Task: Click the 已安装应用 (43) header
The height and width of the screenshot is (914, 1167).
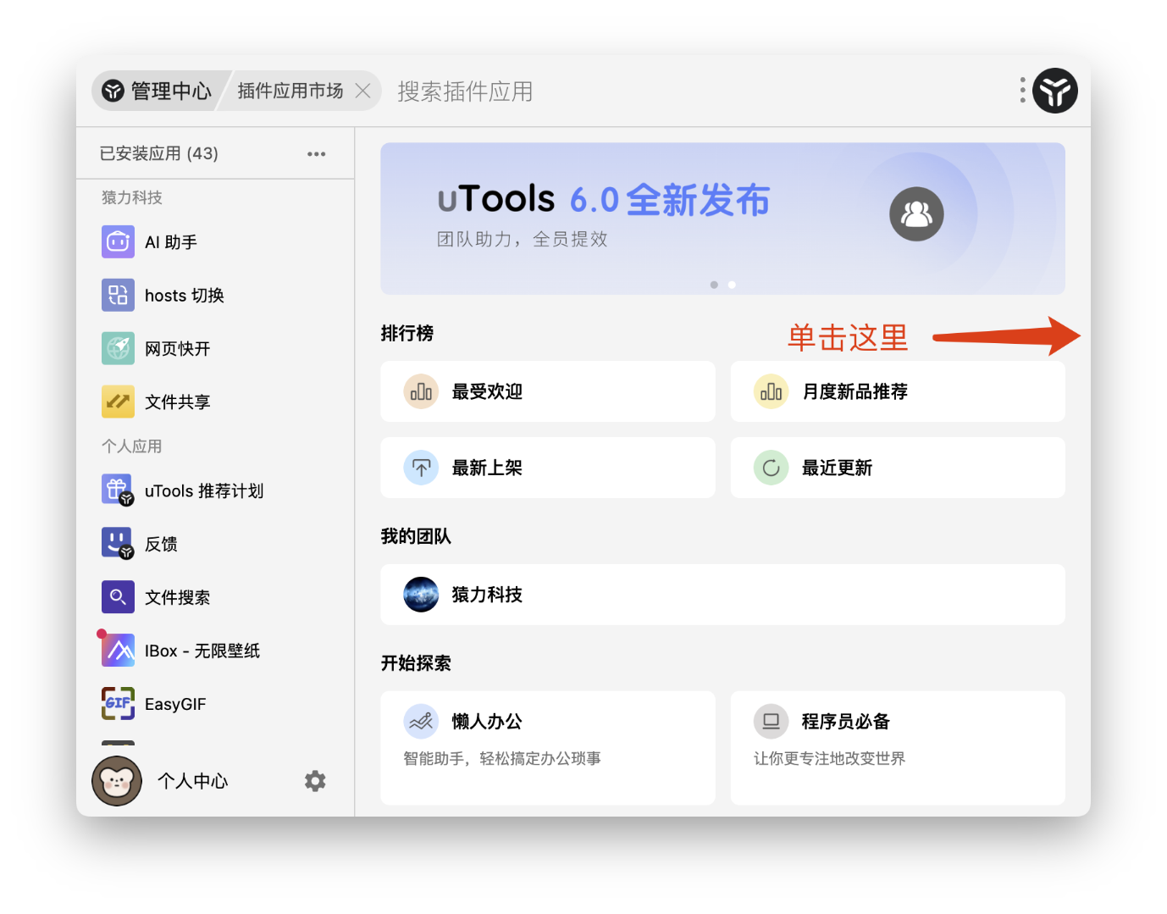Action: tap(159, 153)
